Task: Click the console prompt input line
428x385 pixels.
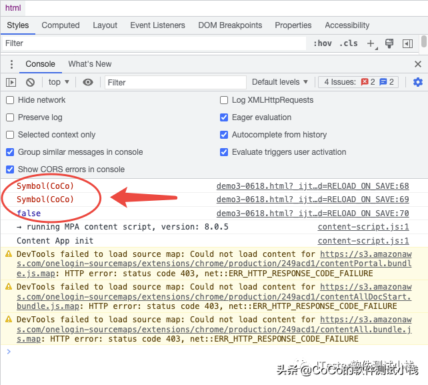Action: pos(214,352)
